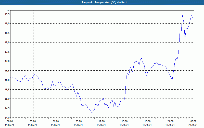This screenshot has height=128, width=204.
Task: Click the 15:00 time axis label
Action: [x=125, y=121]
